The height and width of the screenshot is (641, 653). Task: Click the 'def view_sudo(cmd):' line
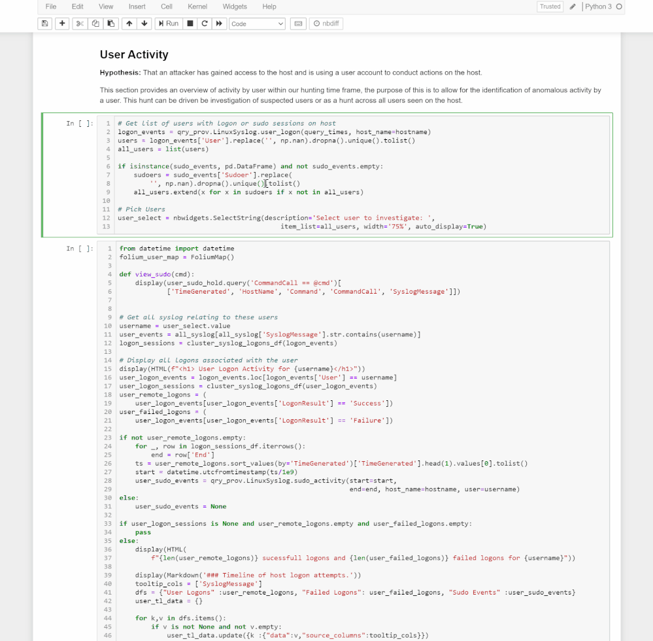[x=157, y=274]
